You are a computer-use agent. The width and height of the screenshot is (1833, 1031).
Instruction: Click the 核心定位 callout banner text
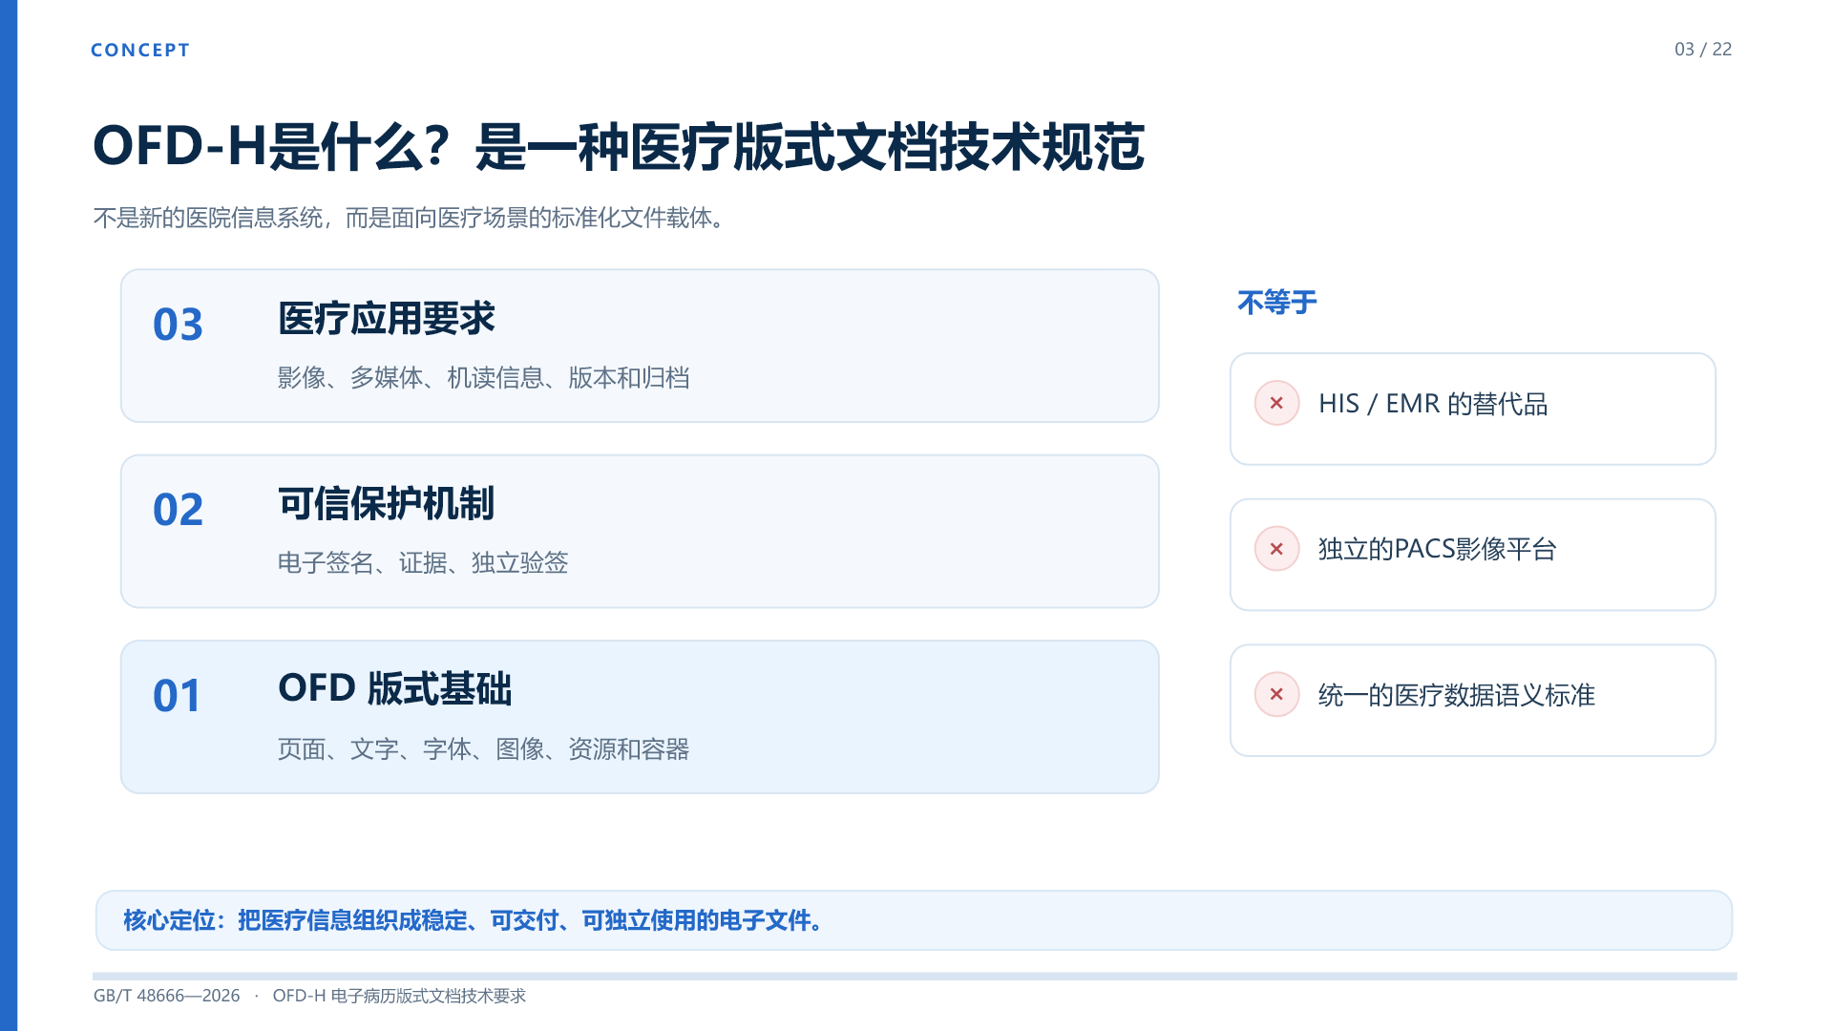click(474, 921)
